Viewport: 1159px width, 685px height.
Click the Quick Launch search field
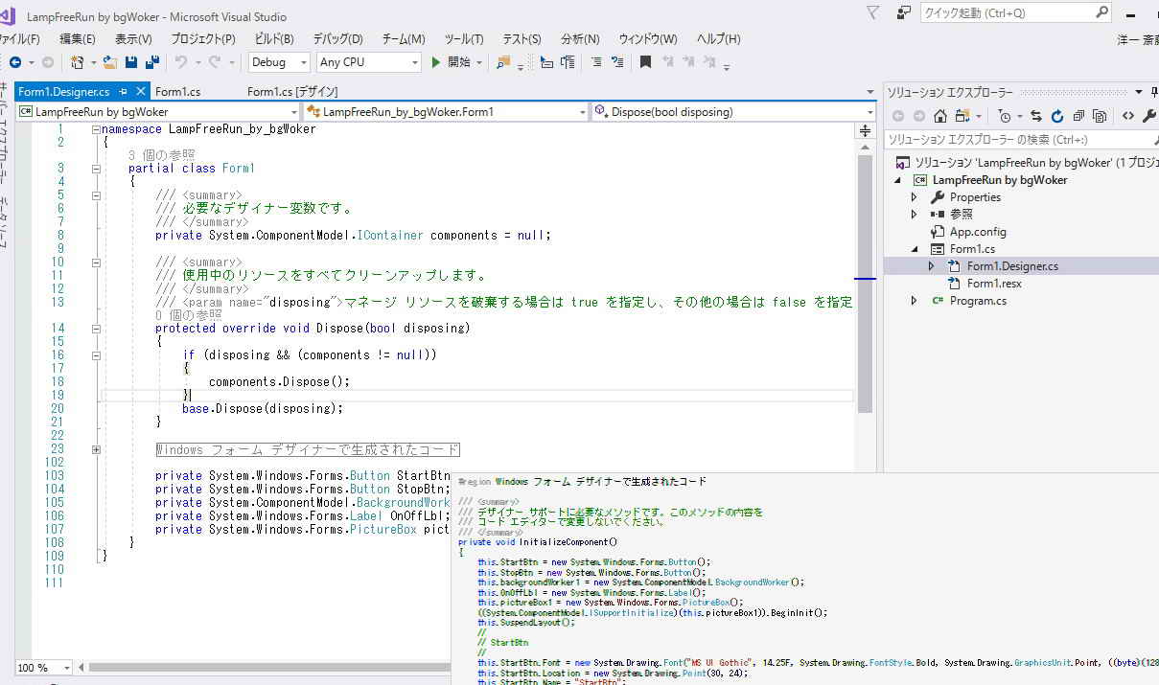(x=1015, y=12)
